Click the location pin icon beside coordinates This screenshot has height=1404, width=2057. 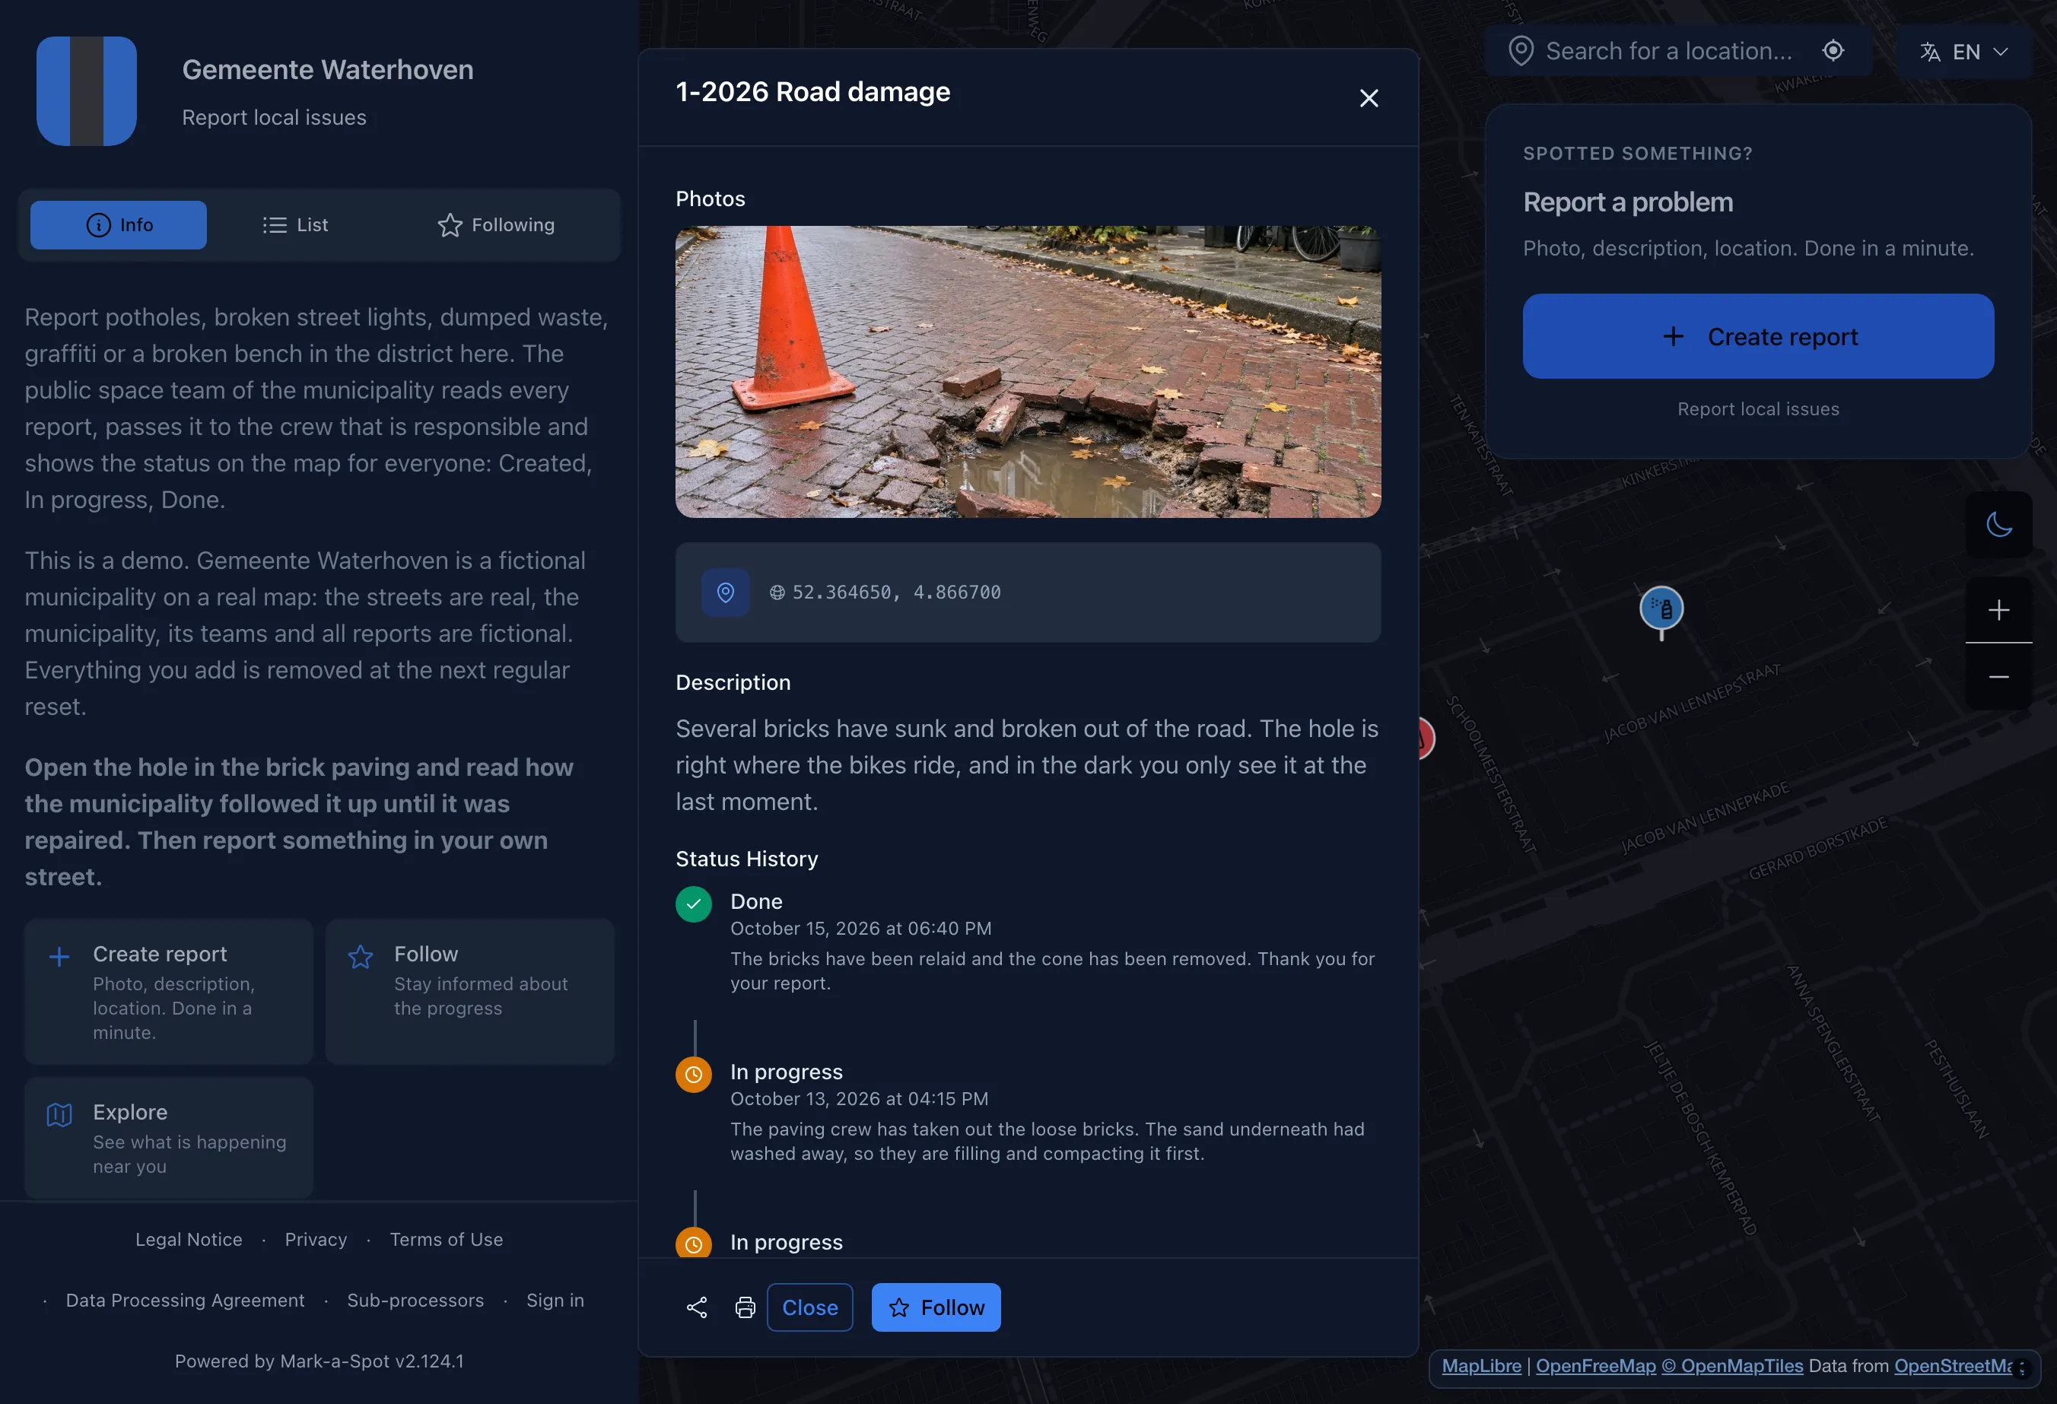tap(726, 592)
